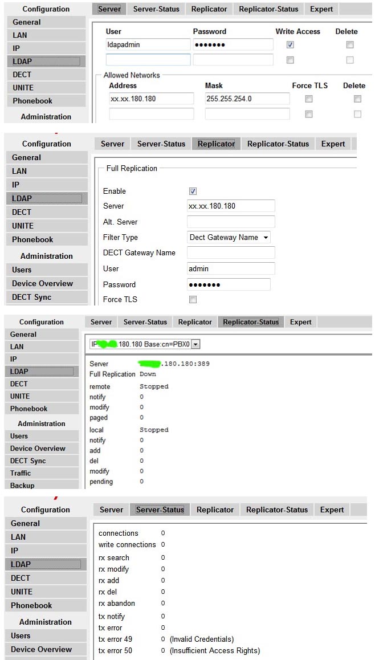In the Full Replication screenshot, open Server-Status tab
Image resolution: width=375 pixels, height=660 pixels.
point(161,144)
